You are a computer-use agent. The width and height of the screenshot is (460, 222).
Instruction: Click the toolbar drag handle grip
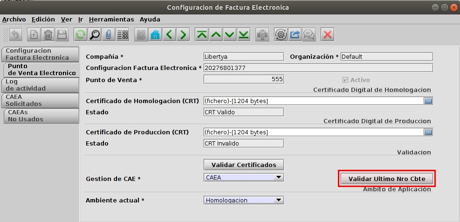[x=5, y=35]
